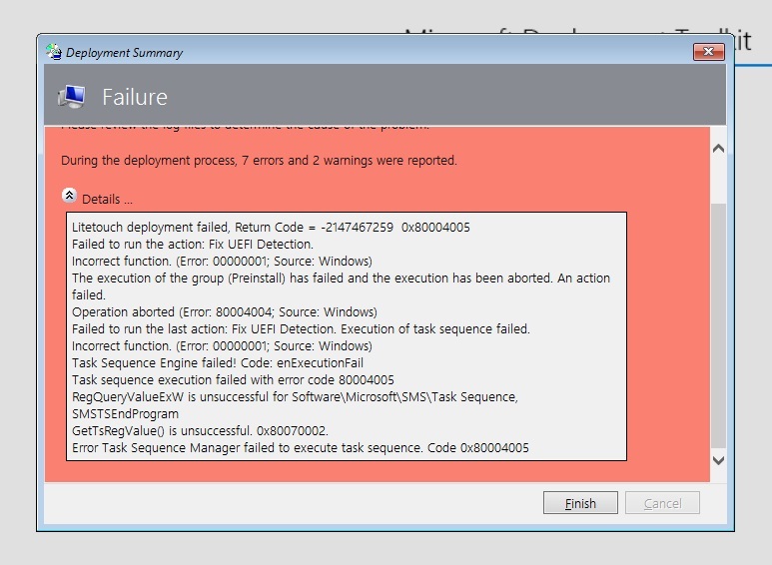Click the scrollbar down arrow
The image size is (772, 565).
click(718, 460)
